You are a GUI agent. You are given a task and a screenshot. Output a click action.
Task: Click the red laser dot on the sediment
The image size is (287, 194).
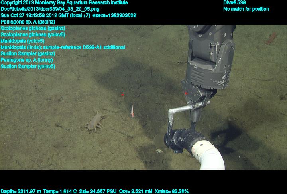click(122, 95)
